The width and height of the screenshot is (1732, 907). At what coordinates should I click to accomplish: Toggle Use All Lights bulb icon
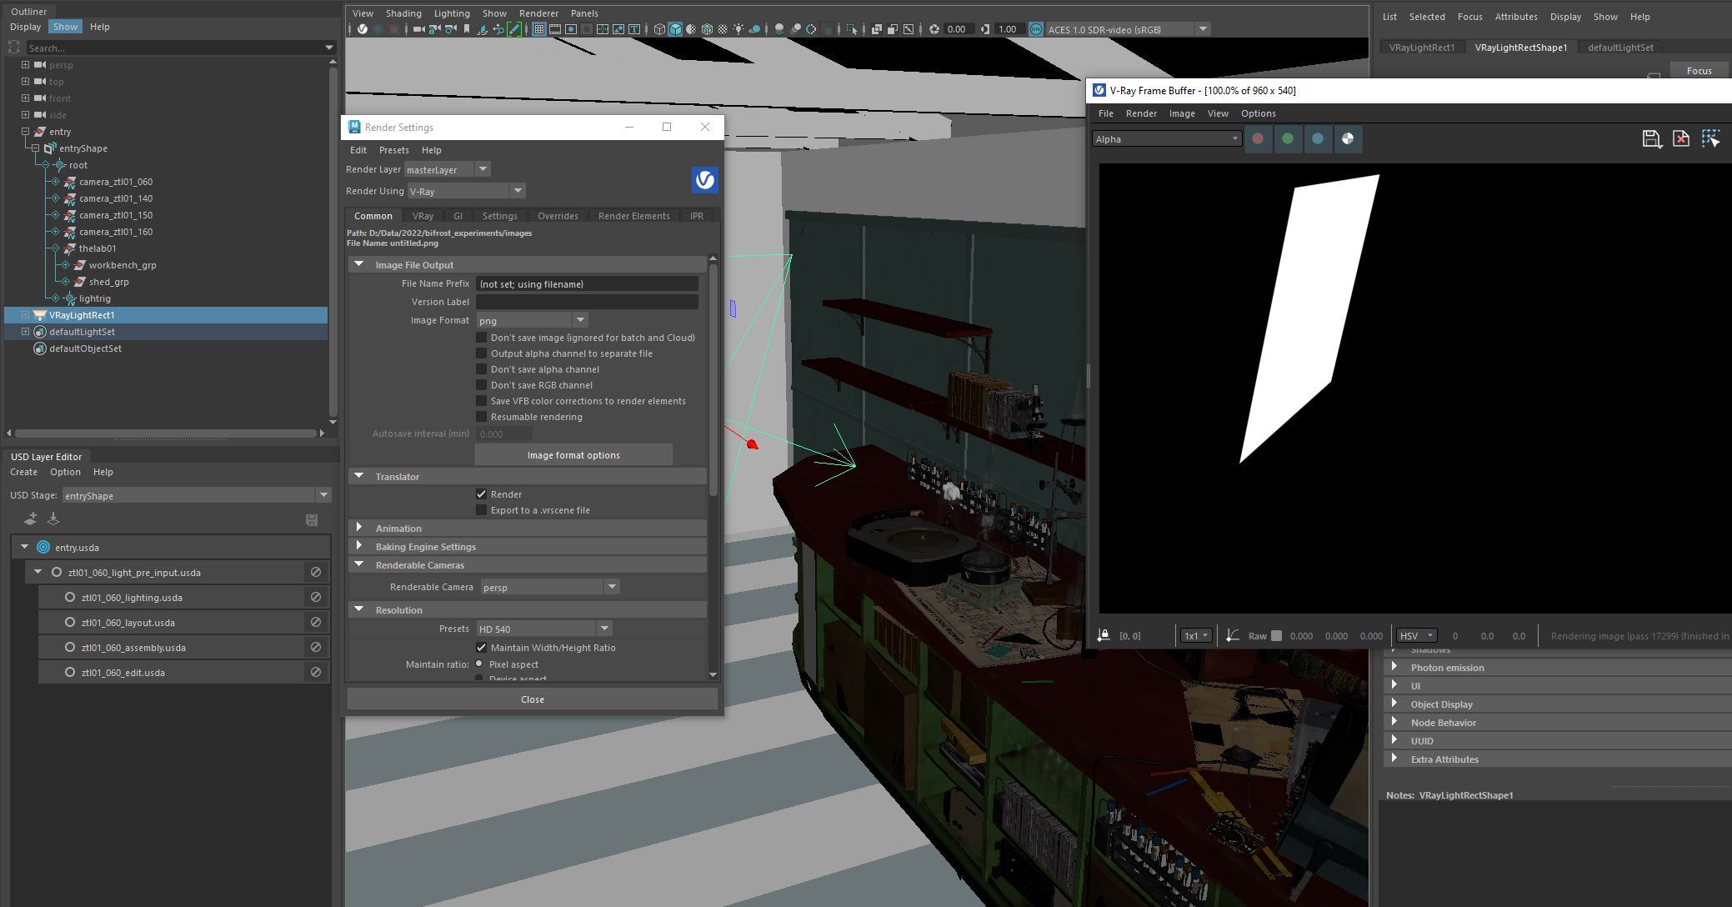pos(738,29)
